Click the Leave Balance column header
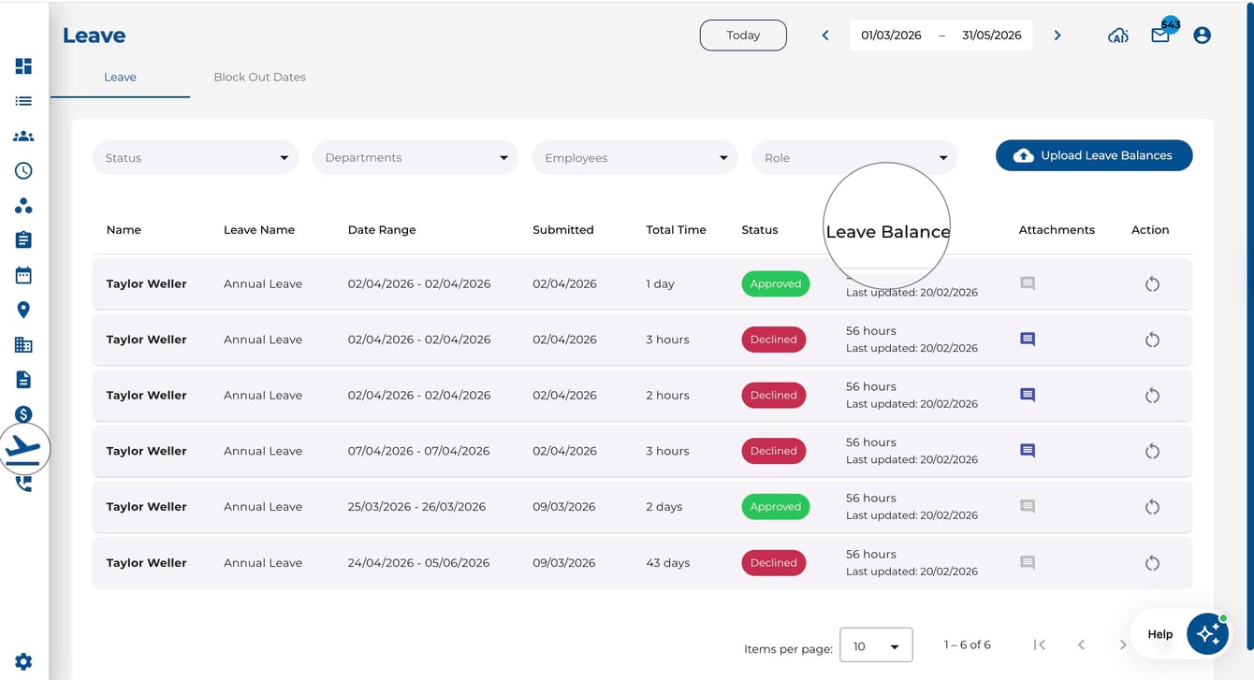 tap(887, 231)
